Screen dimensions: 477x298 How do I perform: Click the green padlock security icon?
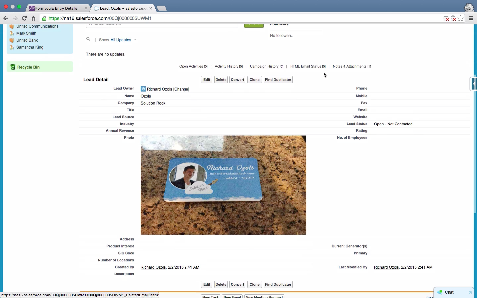point(44,18)
